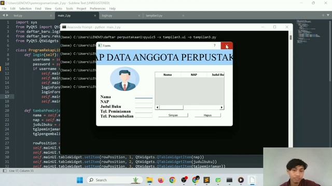Click the user avatar image in the Form
Image resolution: width=332 pixels, height=186 pixels.
pos(125,79)
